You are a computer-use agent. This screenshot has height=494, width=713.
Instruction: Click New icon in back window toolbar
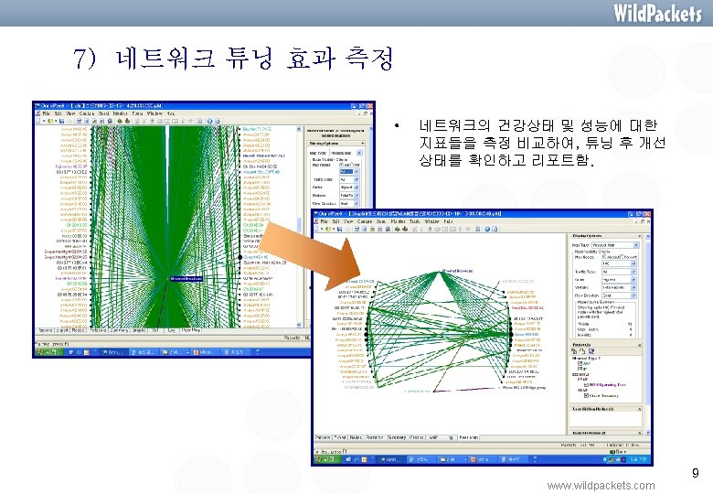(x=39, y=121)
